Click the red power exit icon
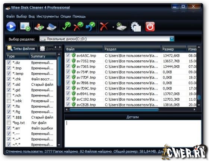209x161 pixels. (150, 27)
